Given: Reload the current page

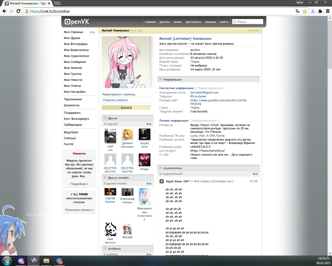Looking at the screenshot, I should (x=18, y=11).
